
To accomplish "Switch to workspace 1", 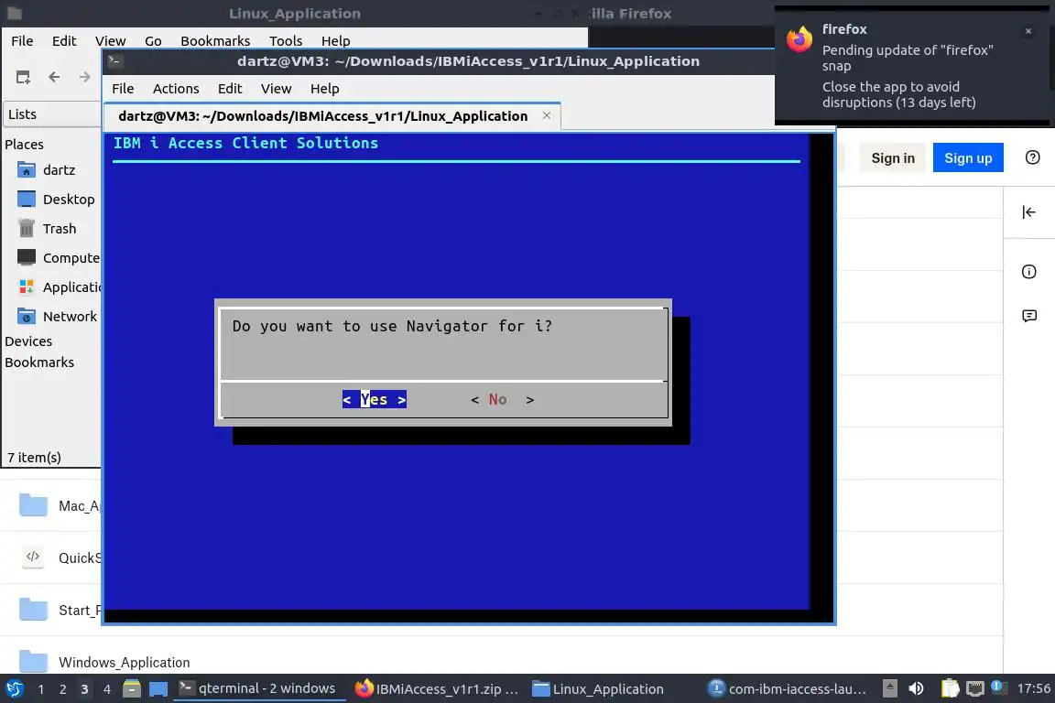I will pyautogui.click(x=40, y=689).
